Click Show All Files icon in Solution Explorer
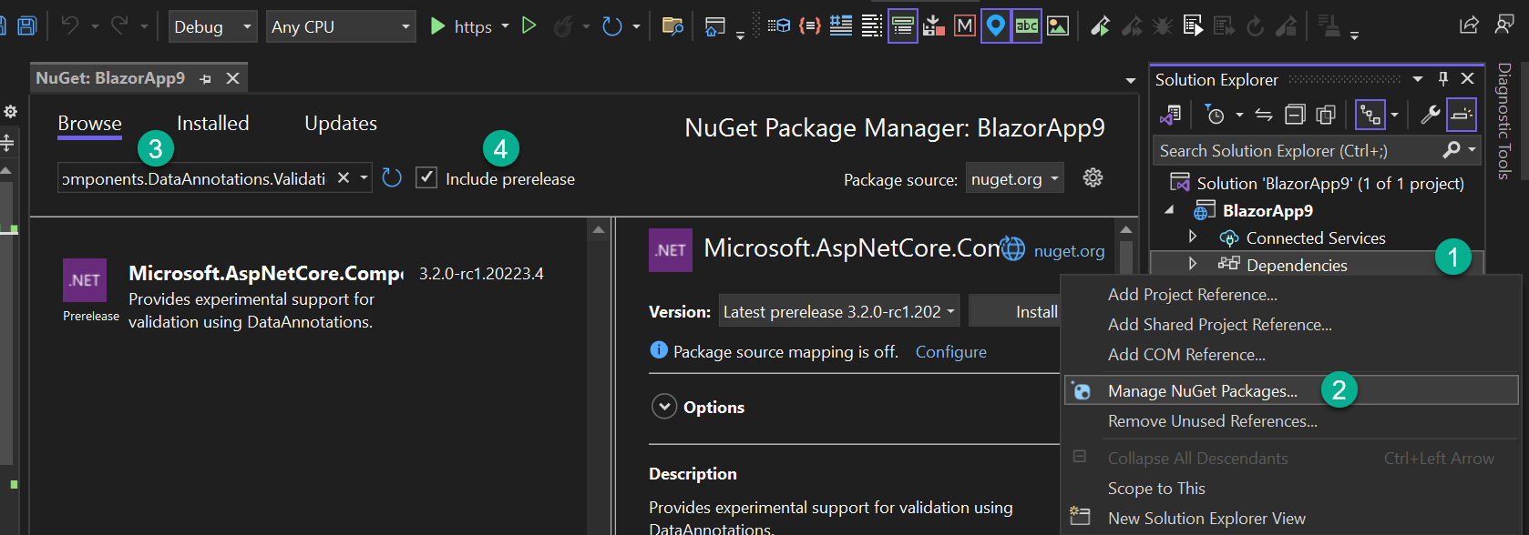The image size is (1529, 535). [1326, 115]
